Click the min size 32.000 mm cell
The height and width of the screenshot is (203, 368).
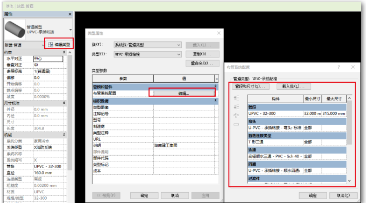tap(313, 113)
